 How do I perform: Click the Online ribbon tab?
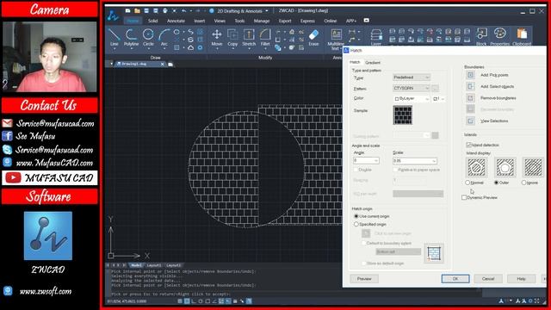coord(330,21)
